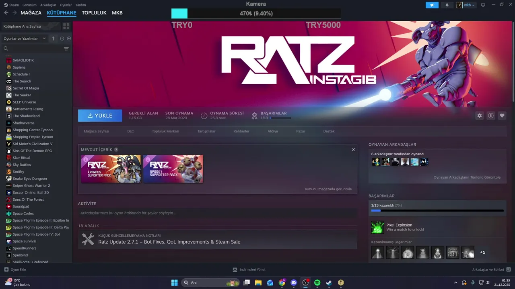Click Tümünü mağazada görüntüle link
This screenshot has height=289, width=515.
coord(328,189)
